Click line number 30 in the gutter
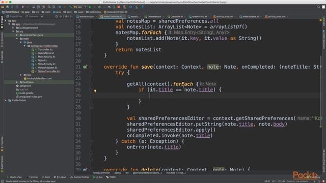 click(x=78, y=118)
